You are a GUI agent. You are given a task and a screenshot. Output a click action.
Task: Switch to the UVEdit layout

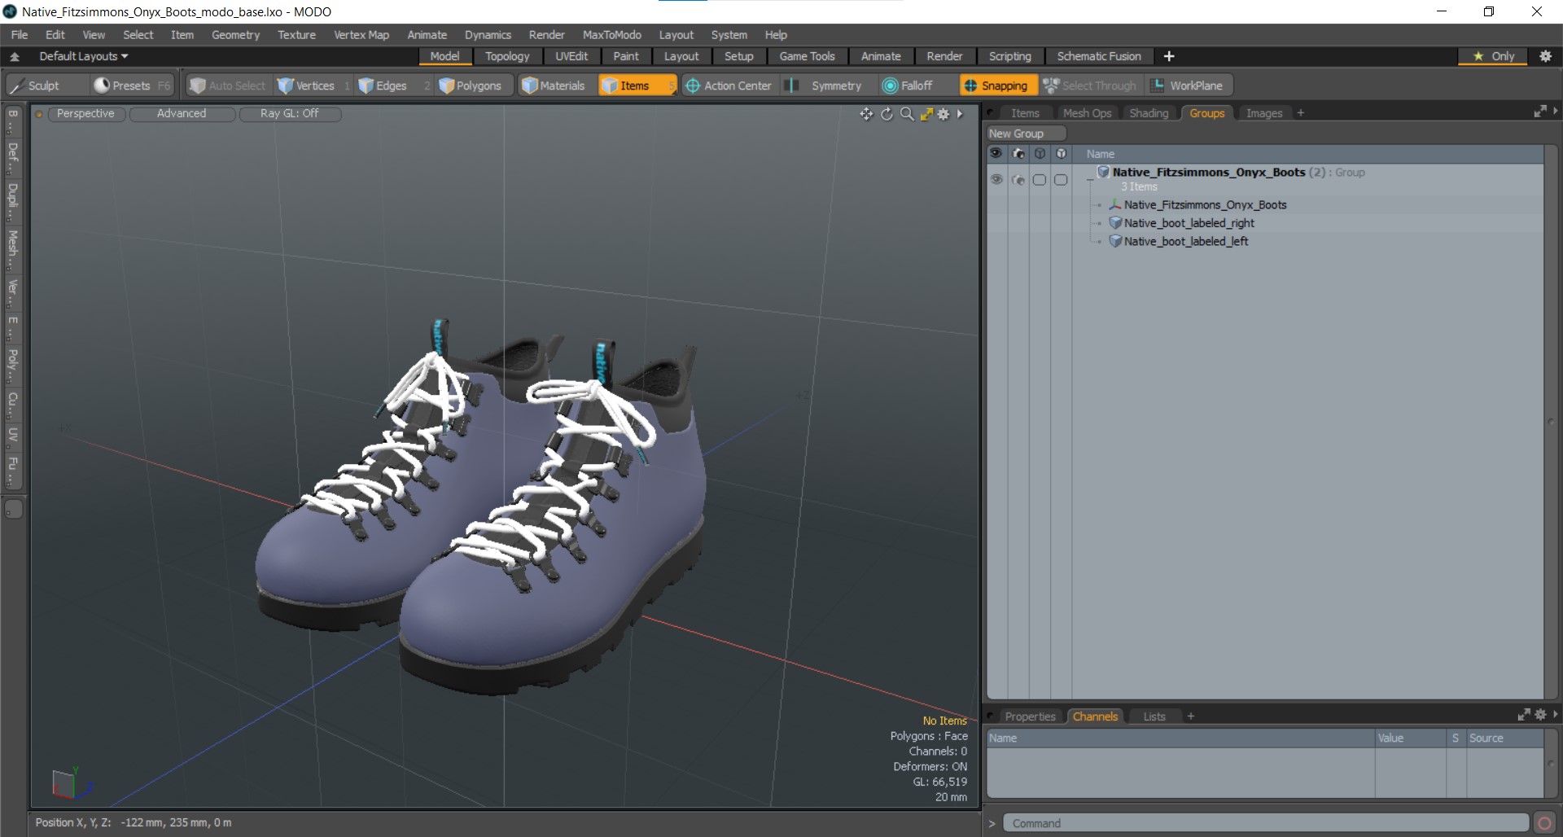pyautogui.click(x=571, y=56)
